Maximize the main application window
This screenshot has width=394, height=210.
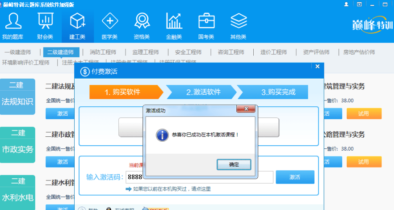[x=385, y=4]
